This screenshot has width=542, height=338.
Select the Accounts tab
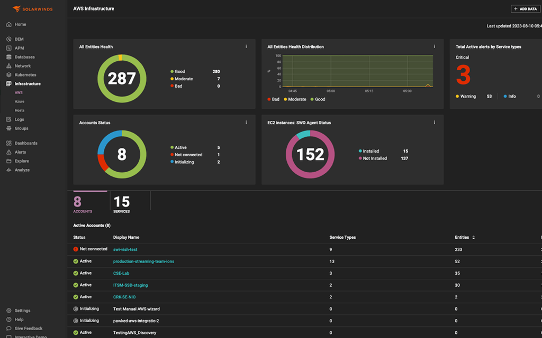coord(82,201)
